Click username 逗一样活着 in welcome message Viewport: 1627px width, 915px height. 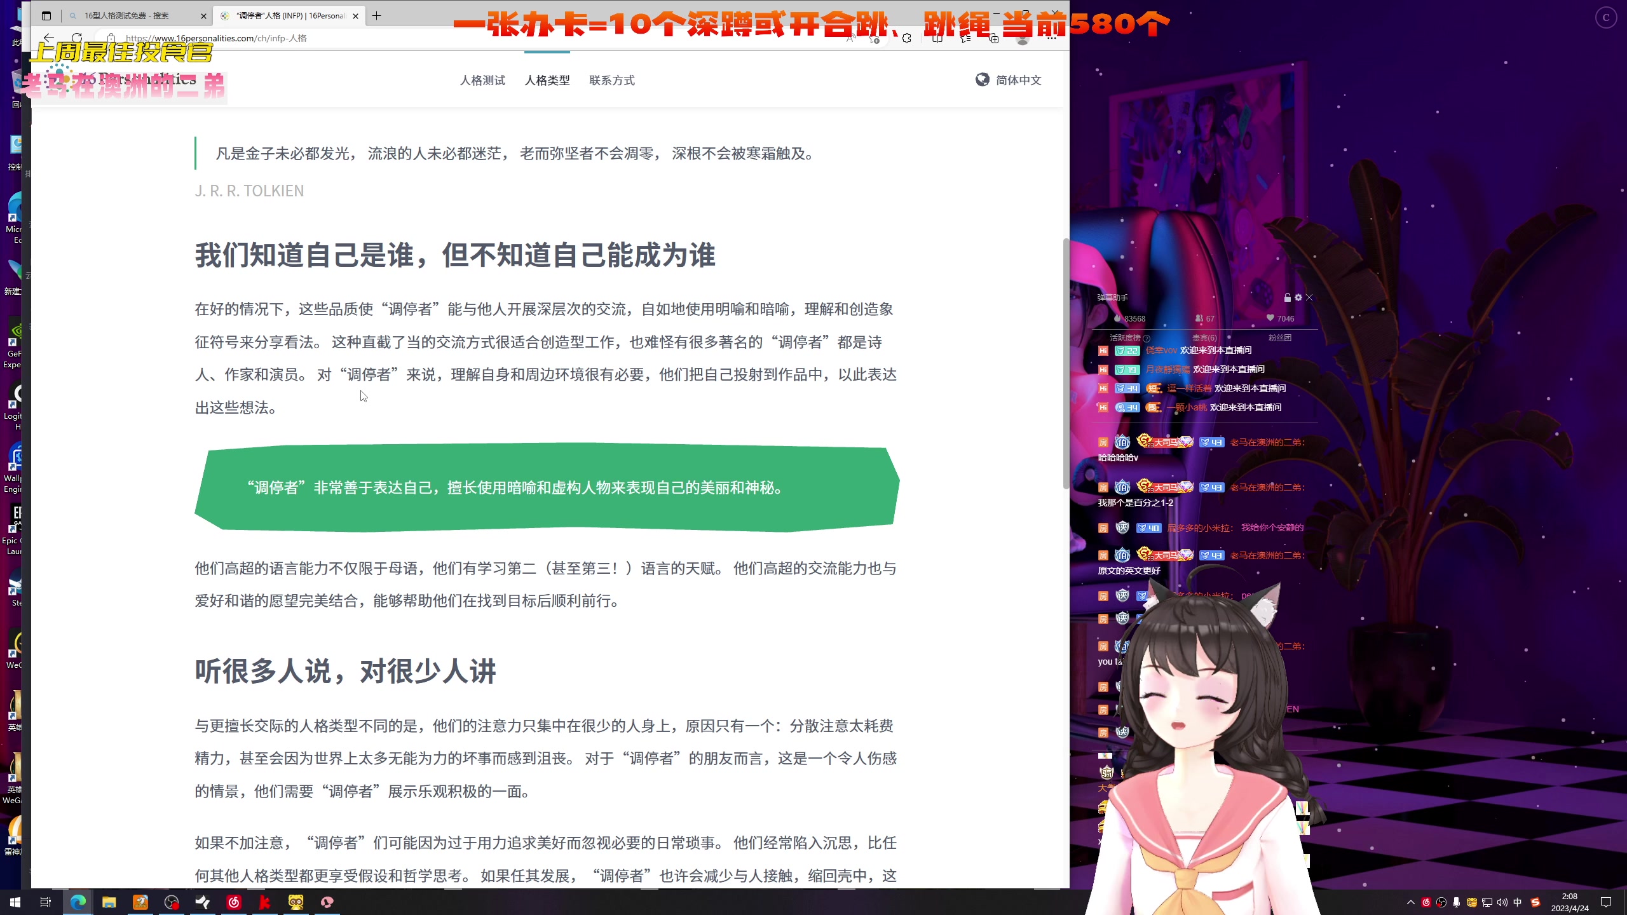pyautogui.click(x=1189, y=389)
